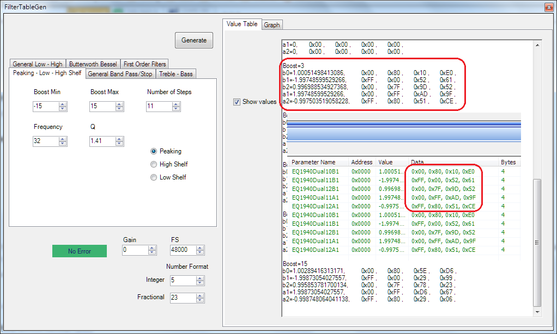
Task: Click the Generate button
Action: click(x=193, y=40)
